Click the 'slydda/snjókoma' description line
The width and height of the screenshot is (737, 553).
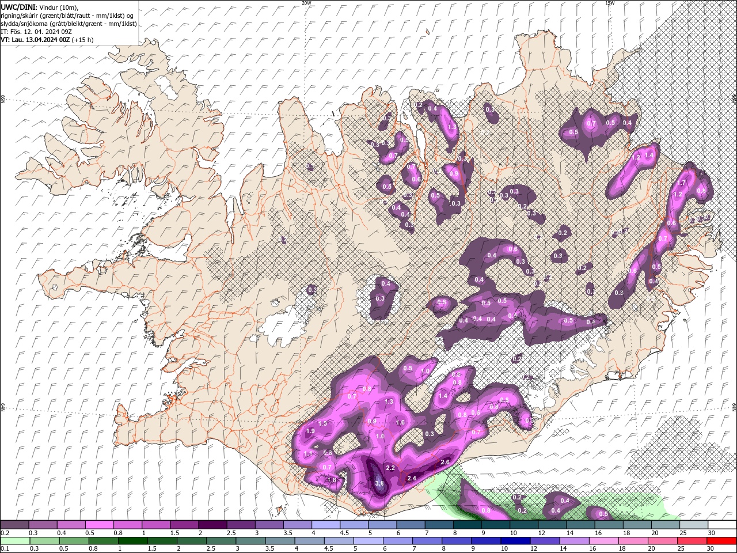tap(69, 24)
